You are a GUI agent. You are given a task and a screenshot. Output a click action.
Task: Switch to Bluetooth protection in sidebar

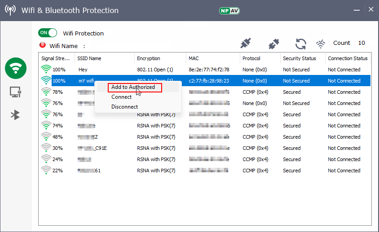pos(16,115)
